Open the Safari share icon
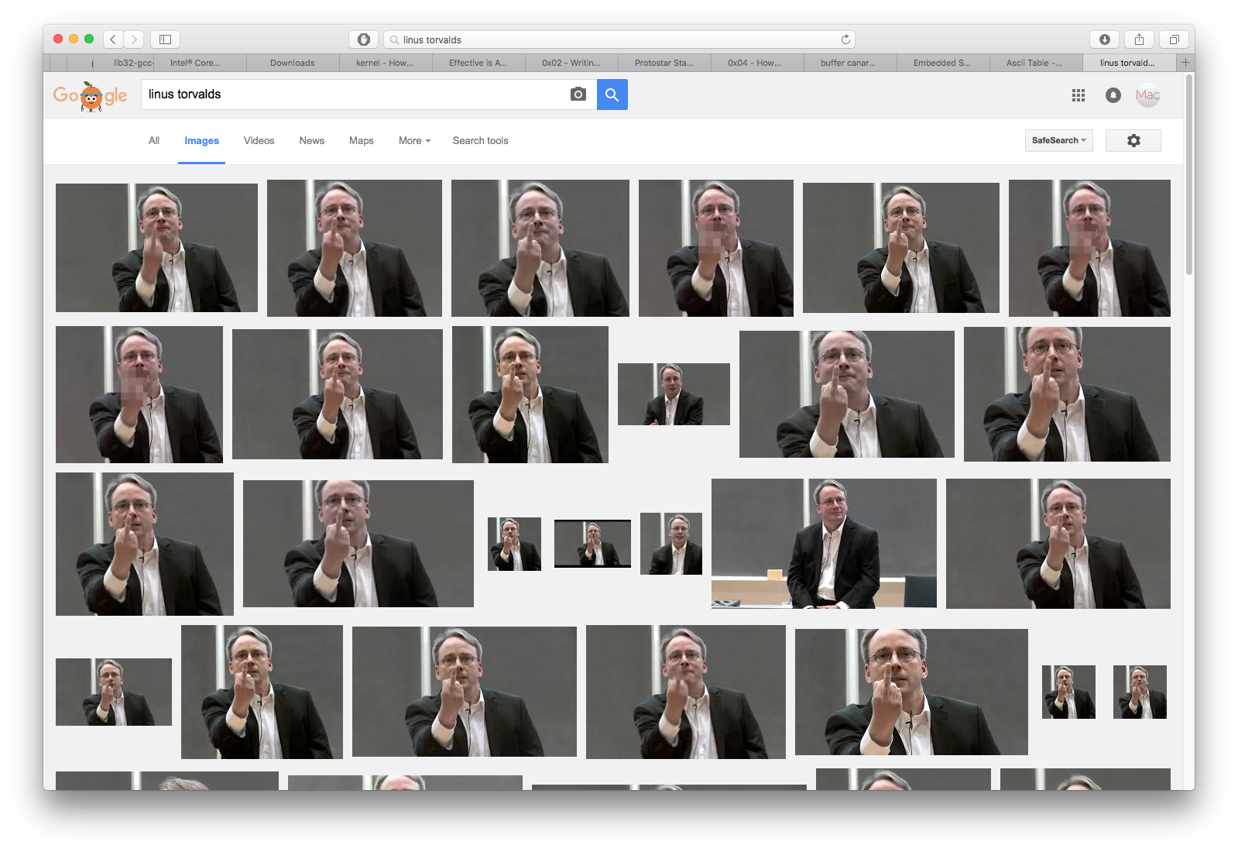 (x=1139, y=40)
